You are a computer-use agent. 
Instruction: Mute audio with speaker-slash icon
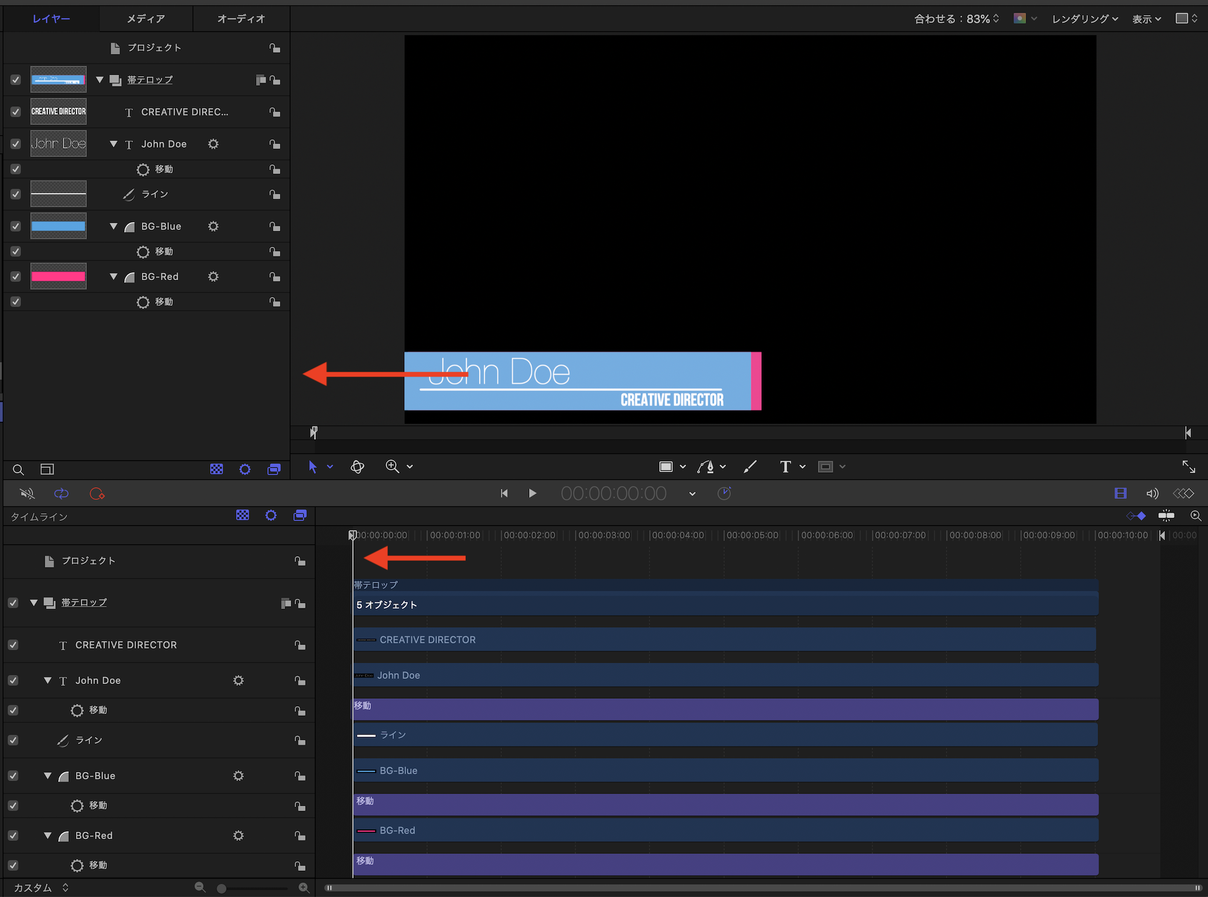(27, 494)
